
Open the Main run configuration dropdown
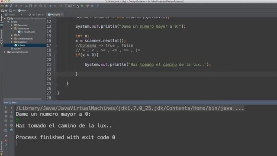coord(70,6)
